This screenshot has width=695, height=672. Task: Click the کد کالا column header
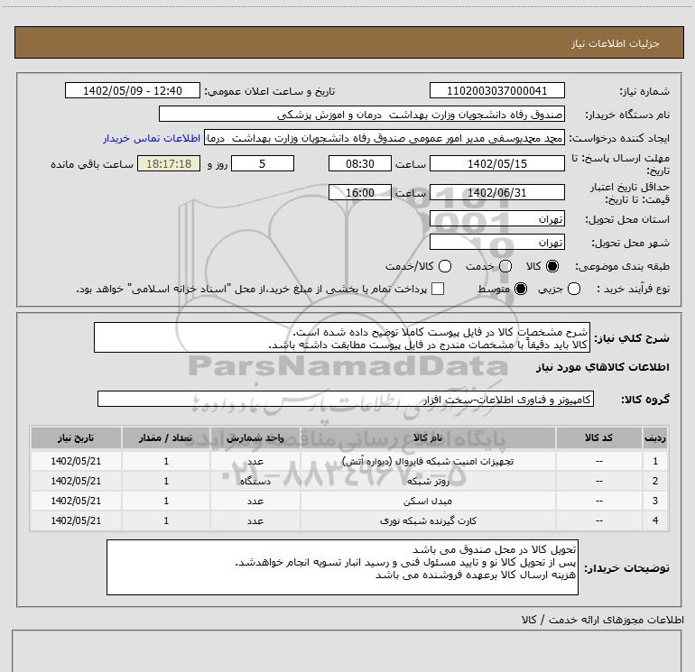pyautogui.click(x=598, y=437)
